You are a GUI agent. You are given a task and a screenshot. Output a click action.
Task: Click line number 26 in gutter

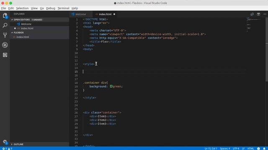76,112
